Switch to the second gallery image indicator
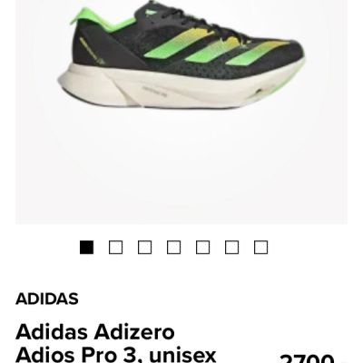Image resolution: width=363 pixels, height=363 pixels. pos(115,247)
